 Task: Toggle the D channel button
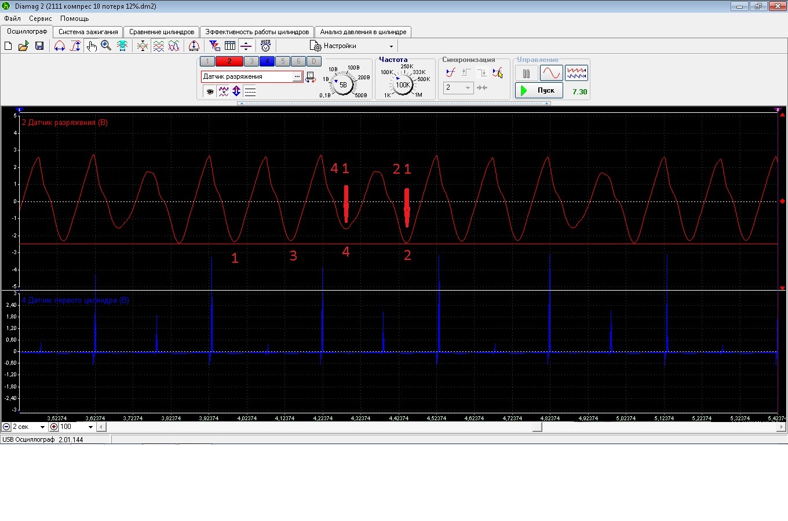[313, 61]
